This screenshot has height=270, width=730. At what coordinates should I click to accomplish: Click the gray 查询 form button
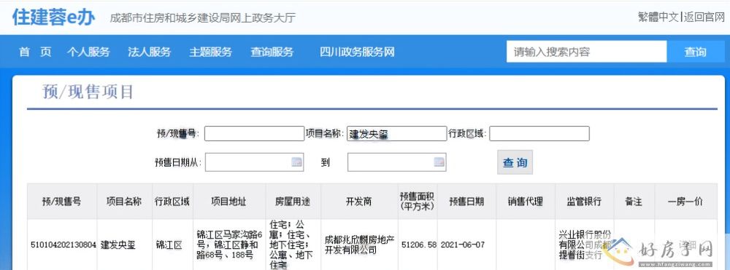(x=515, y=162)
